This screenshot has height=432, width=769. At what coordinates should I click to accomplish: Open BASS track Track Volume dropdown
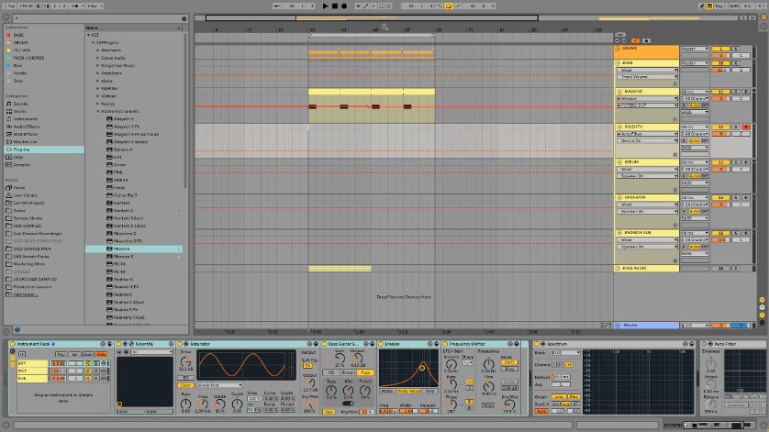tap(647, 76)
